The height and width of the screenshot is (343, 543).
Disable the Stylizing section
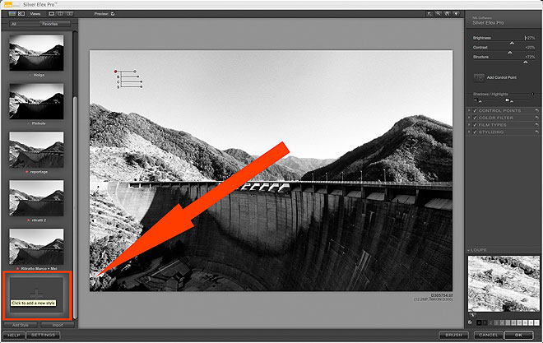point(475,132)
